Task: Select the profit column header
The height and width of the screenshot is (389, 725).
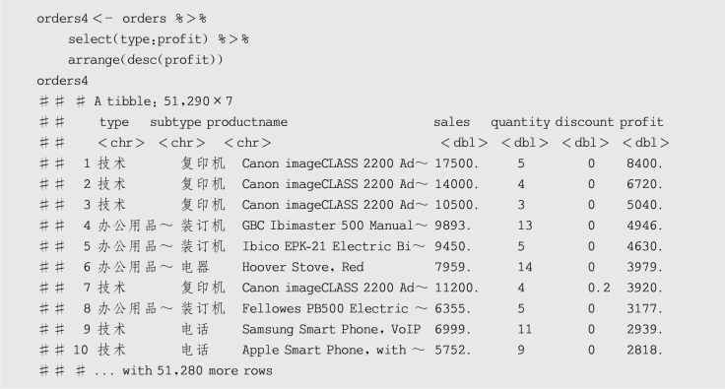Action: click(641, 122)
